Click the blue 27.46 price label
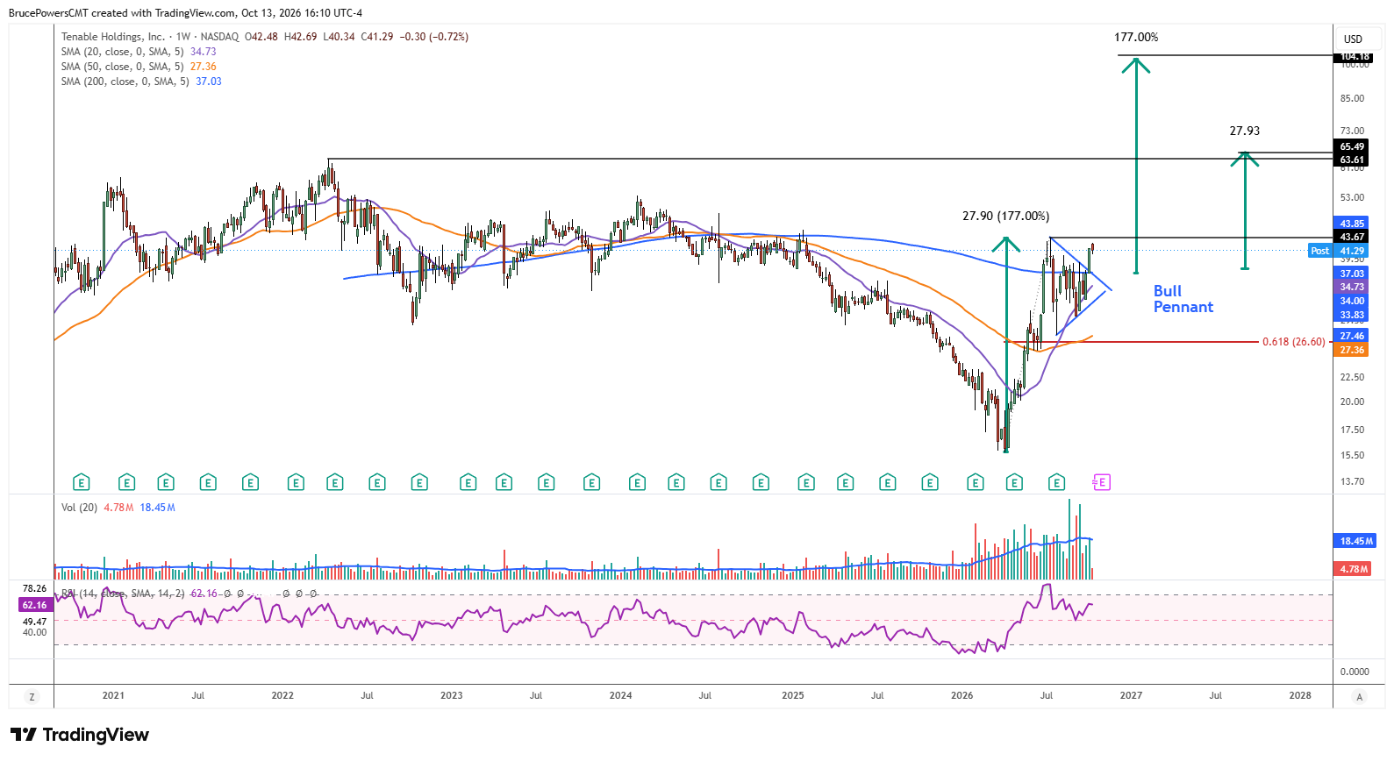Viewport: 1394px width, 761px height. [x=1352, y=336]
